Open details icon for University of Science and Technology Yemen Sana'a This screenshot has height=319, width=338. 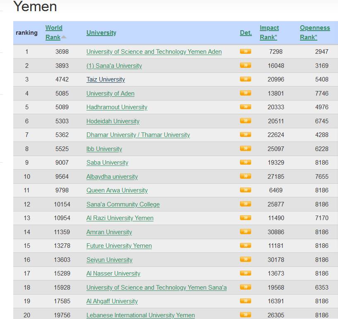click(x=245, y=287)
